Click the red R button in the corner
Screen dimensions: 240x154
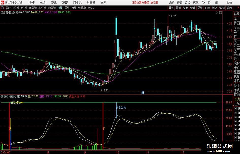pos(238,8)
